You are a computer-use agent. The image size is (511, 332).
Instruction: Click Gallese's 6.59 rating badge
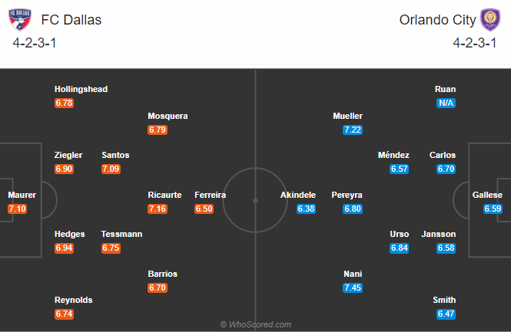493,209
